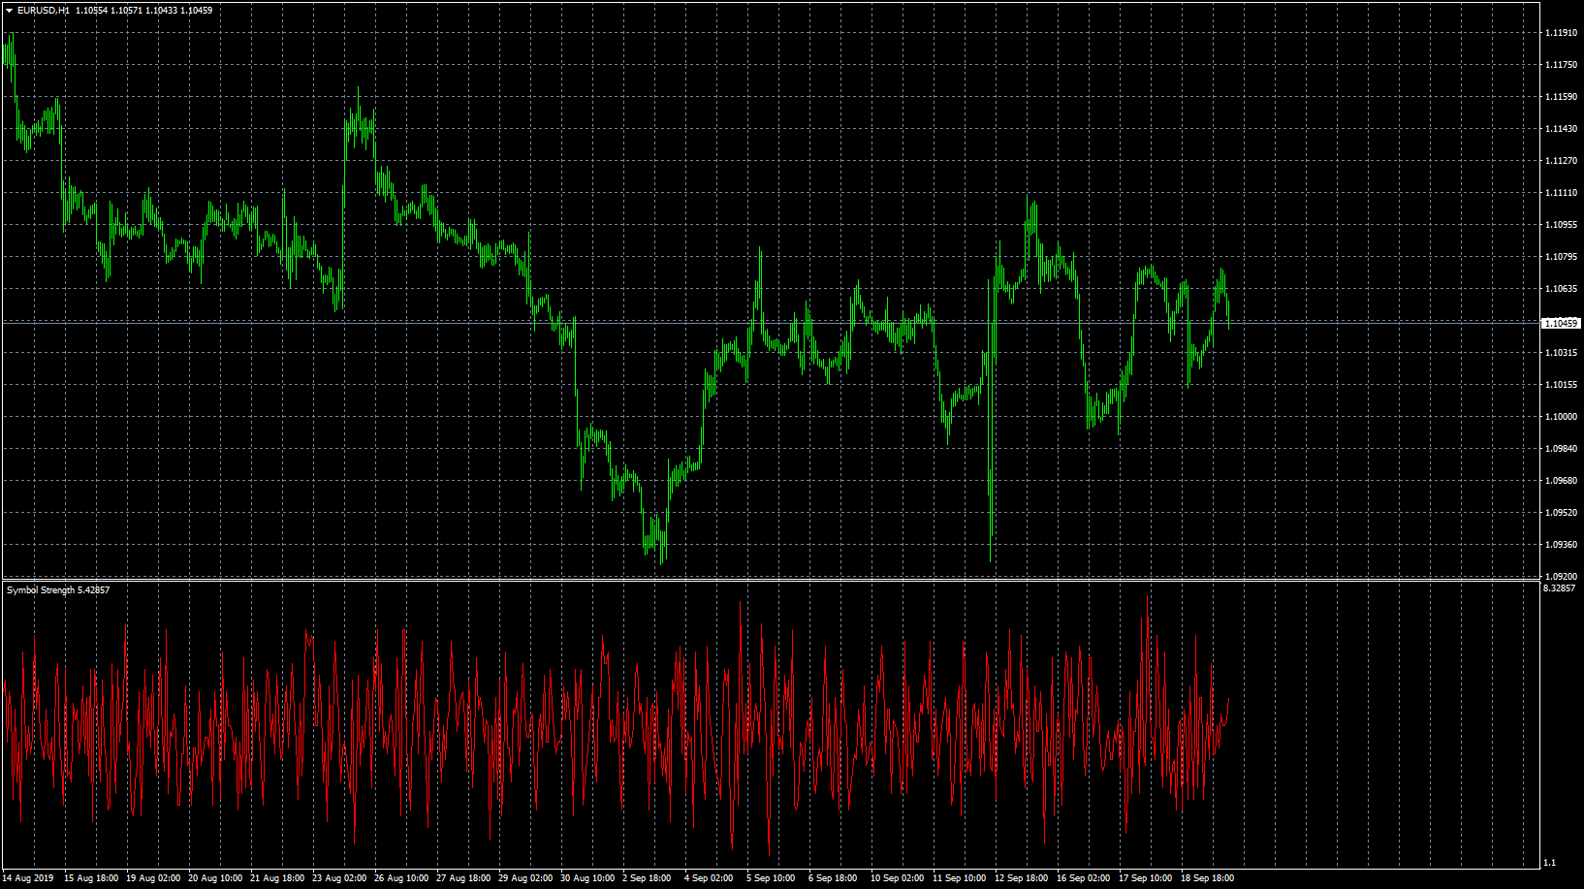The width and height of the screenshot is (1584, 889).
Task: Click the 17 Sep 10:00 time label
Action: pos(1146,878)
